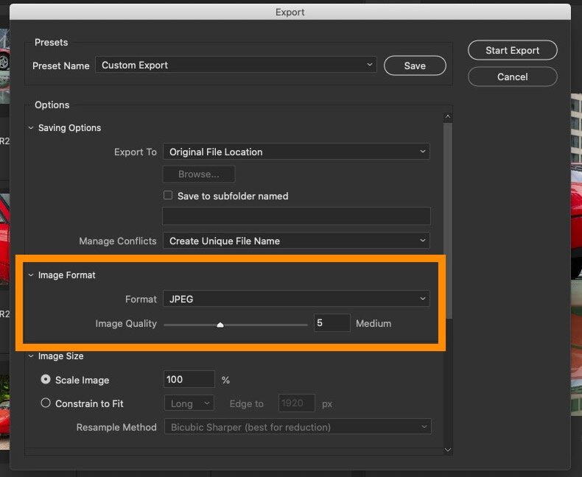Screen dimensions: 582x477
Task: Enable Save to subfolder named checkbox
Action: click(168, 195)
